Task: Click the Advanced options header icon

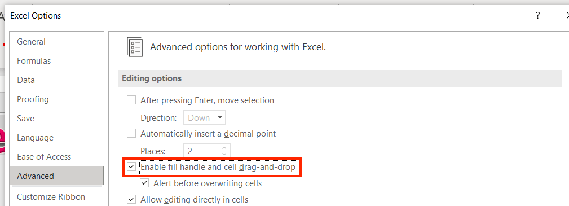Action: [x=135, y=47]
